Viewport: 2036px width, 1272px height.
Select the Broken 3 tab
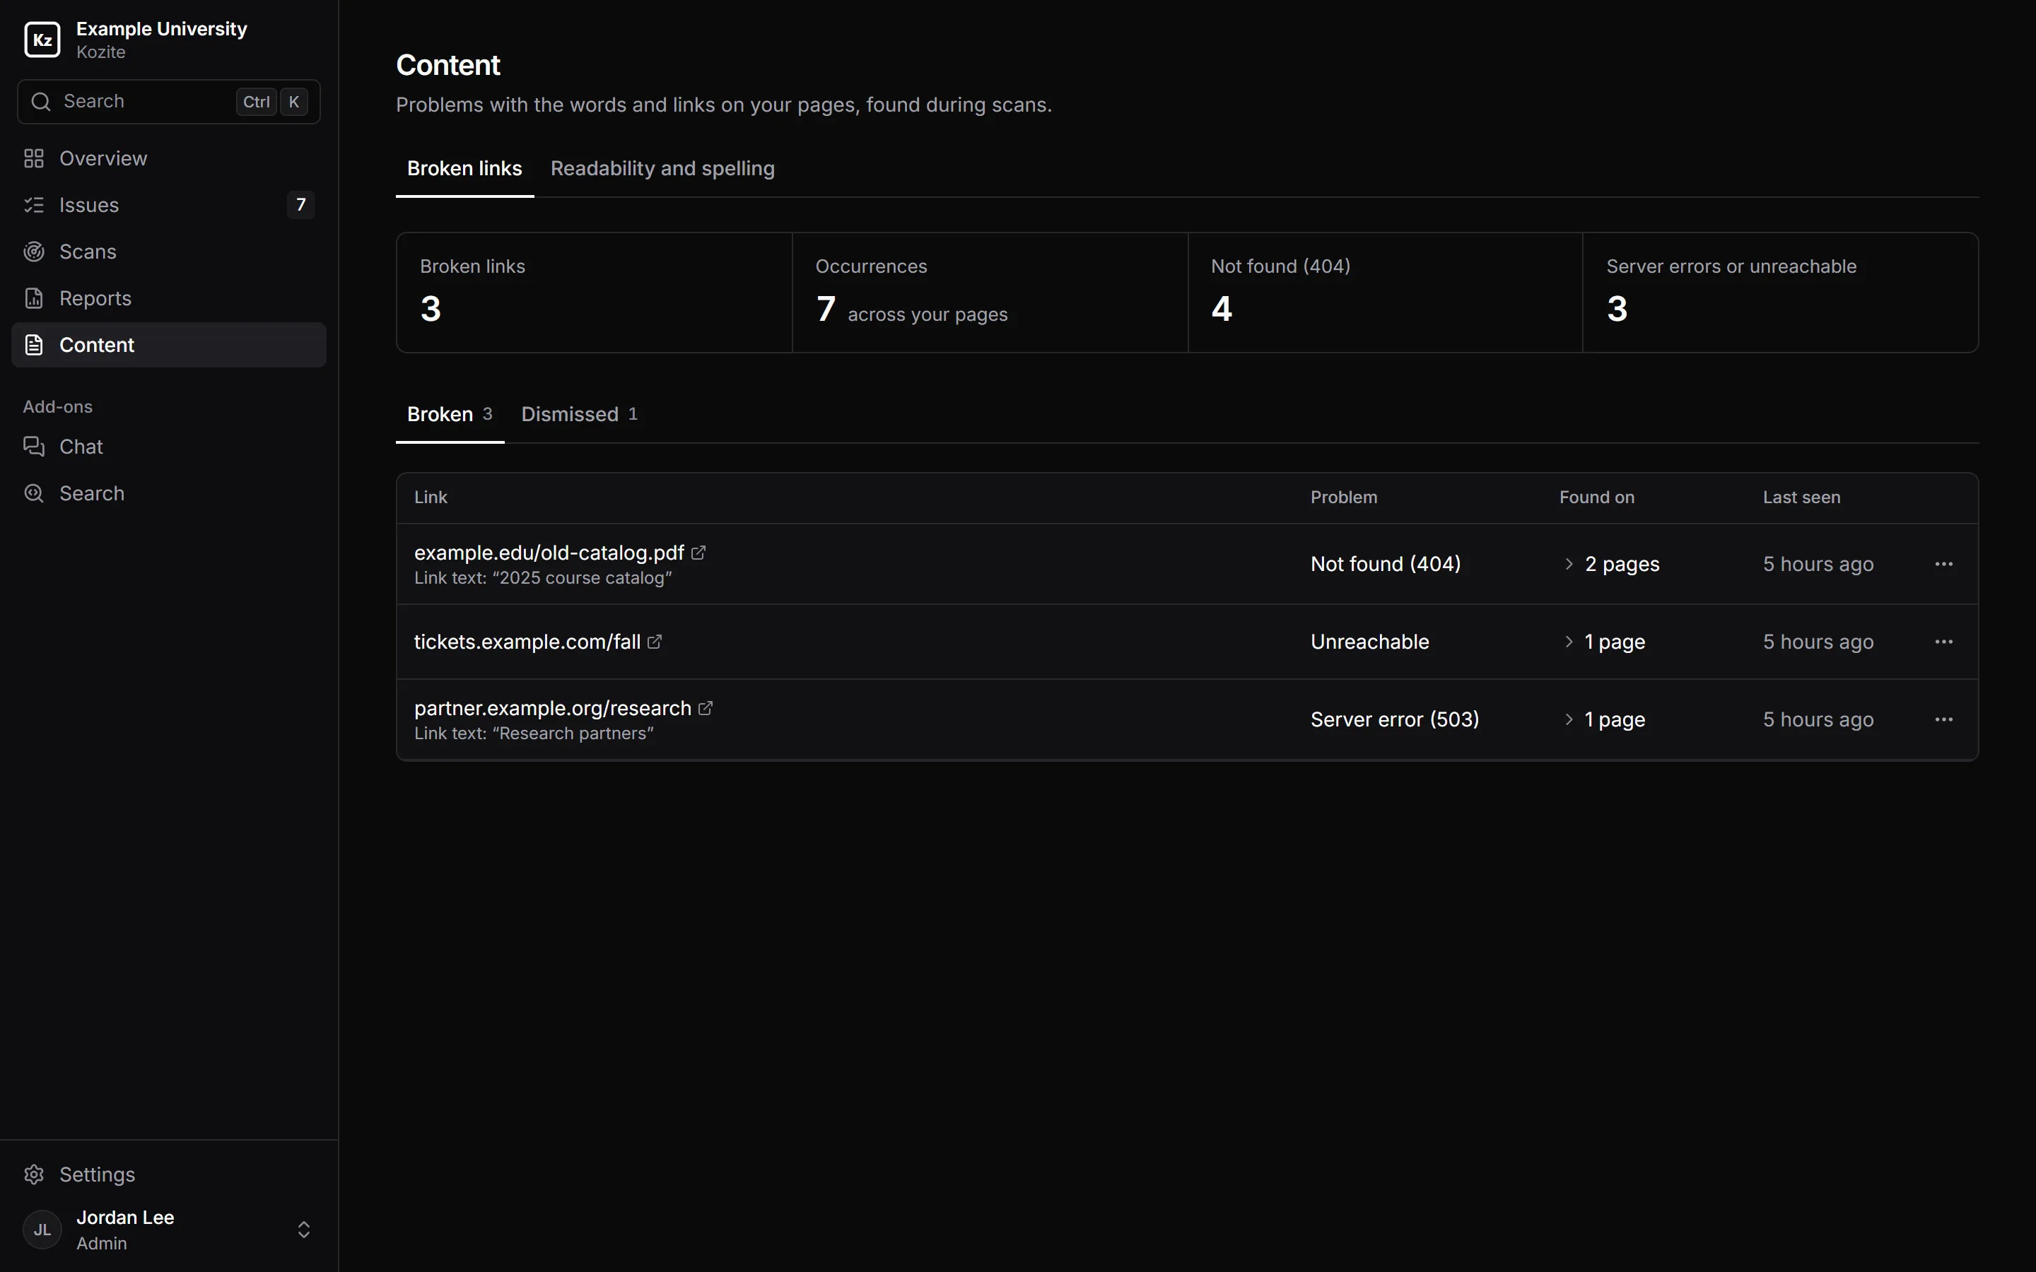[450, 414]
